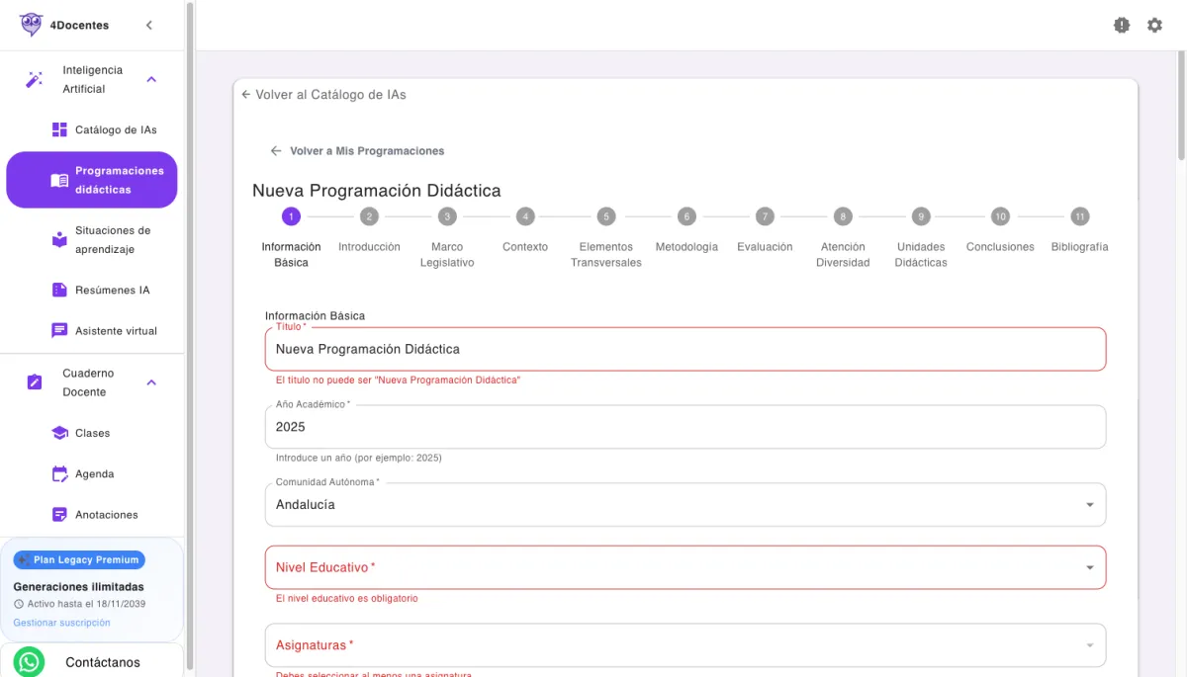Click Gestionar suscripción link

61,623
